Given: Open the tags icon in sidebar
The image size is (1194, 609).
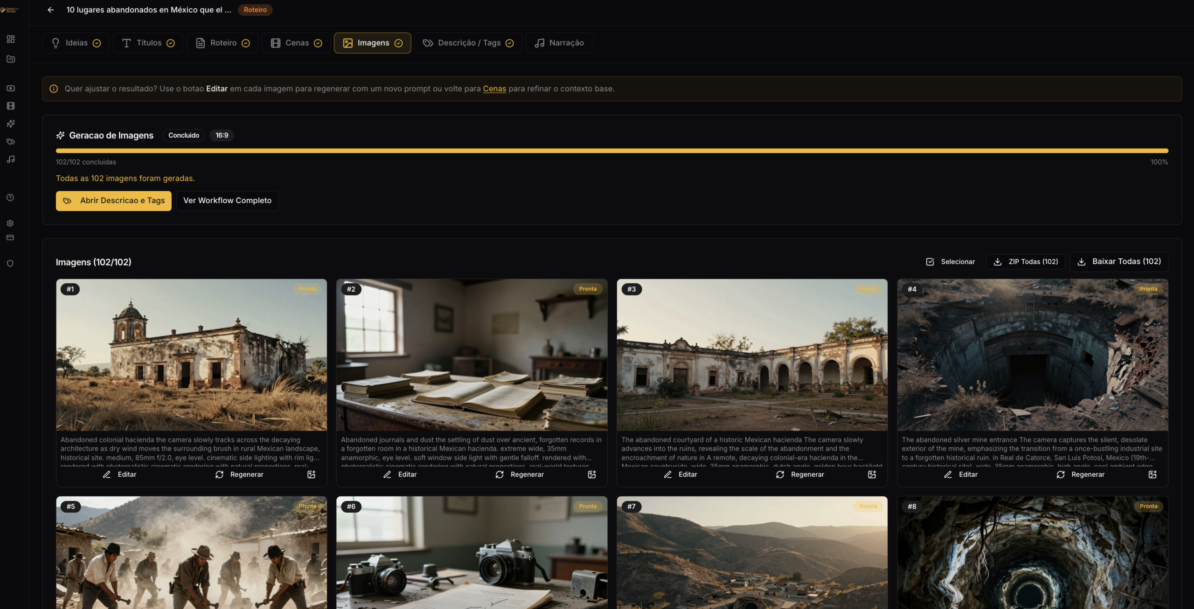Looking at the screenshot, I should (x=11, y=142).
